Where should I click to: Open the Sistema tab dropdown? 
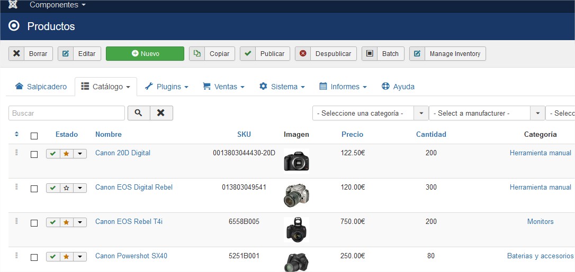282,87
